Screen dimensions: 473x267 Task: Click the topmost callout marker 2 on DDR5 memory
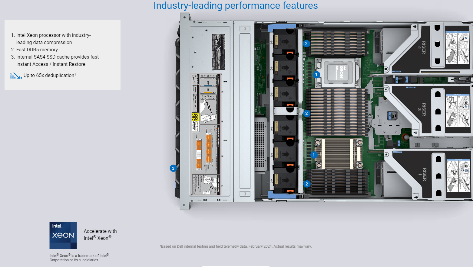click(306, 43)
